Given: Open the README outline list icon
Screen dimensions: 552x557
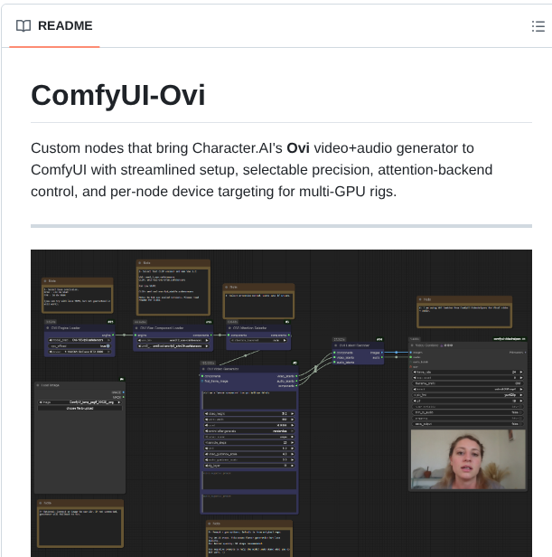Looking at the screenshot, I should 538,26.
